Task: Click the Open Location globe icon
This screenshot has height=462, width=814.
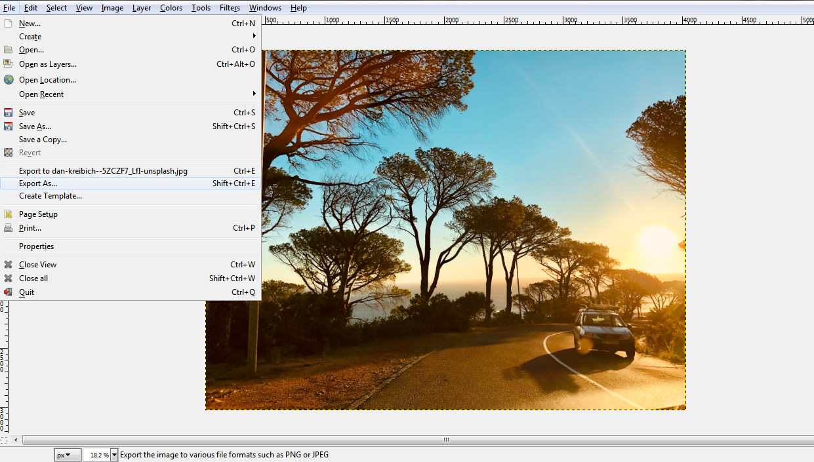Action: pyautogui.click(x=7, y=79)
